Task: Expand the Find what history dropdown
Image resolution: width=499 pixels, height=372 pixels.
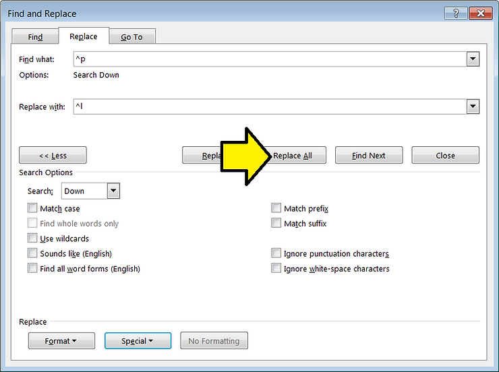Action: click(473, 59)
